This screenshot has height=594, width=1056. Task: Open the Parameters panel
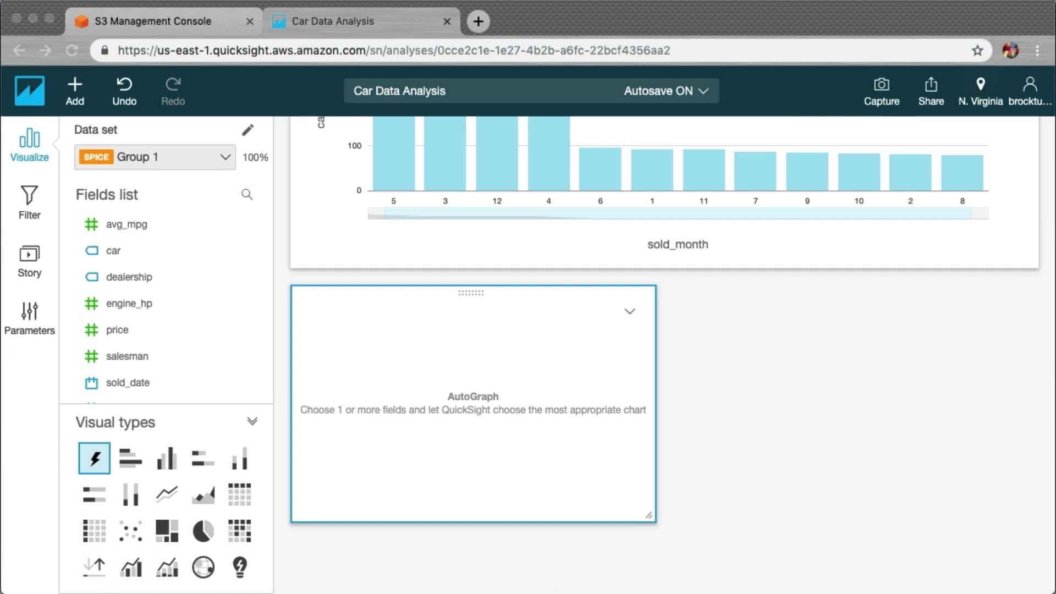tap(29, 318)
